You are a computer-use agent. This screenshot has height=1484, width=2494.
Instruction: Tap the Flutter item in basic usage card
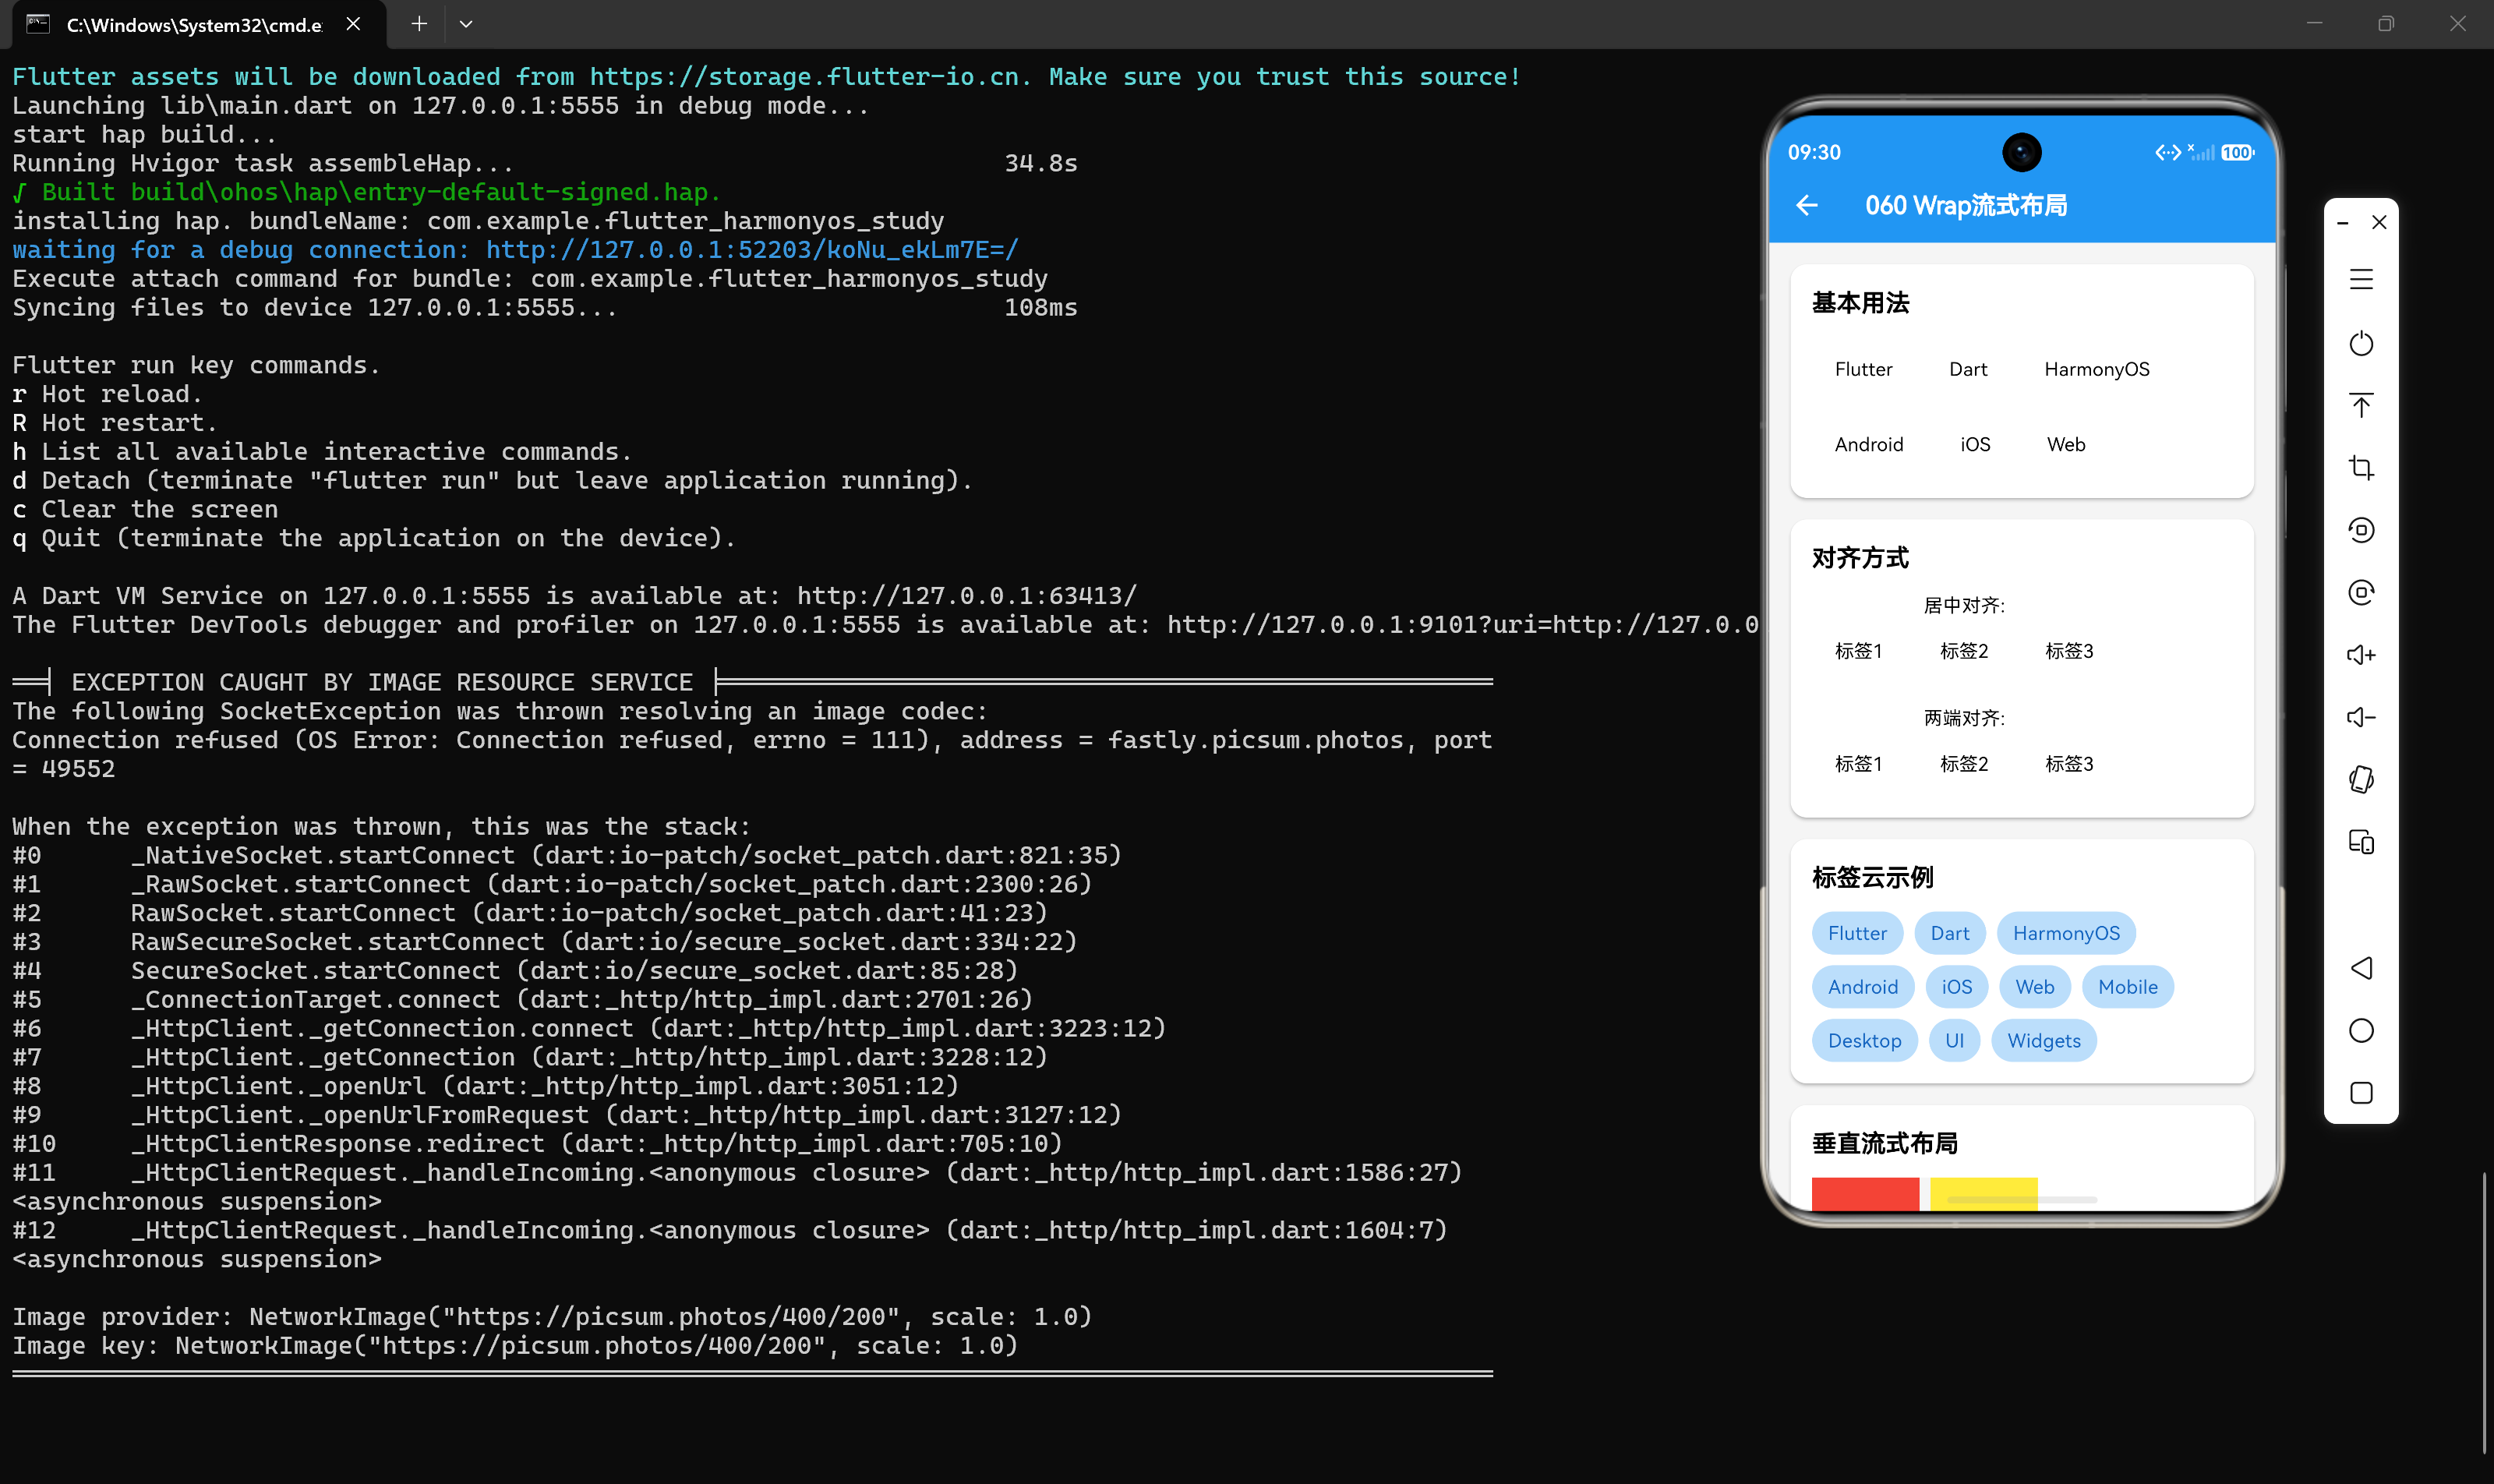pos(1863,369)
